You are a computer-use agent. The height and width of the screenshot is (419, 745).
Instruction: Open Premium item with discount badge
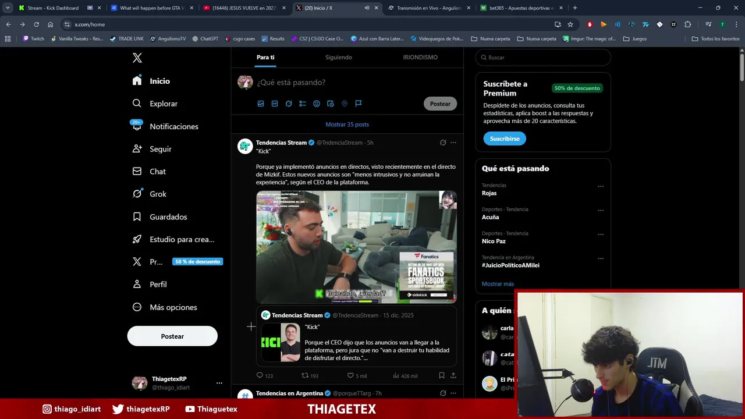coord(177,262)
